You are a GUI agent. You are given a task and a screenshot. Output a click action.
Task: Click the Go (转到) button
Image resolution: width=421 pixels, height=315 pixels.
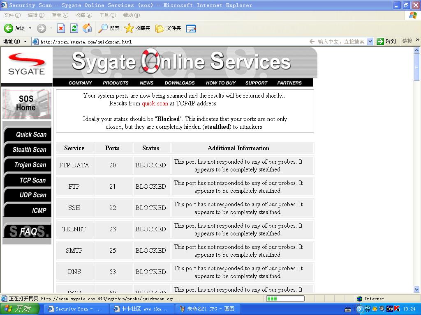(386, 41)
